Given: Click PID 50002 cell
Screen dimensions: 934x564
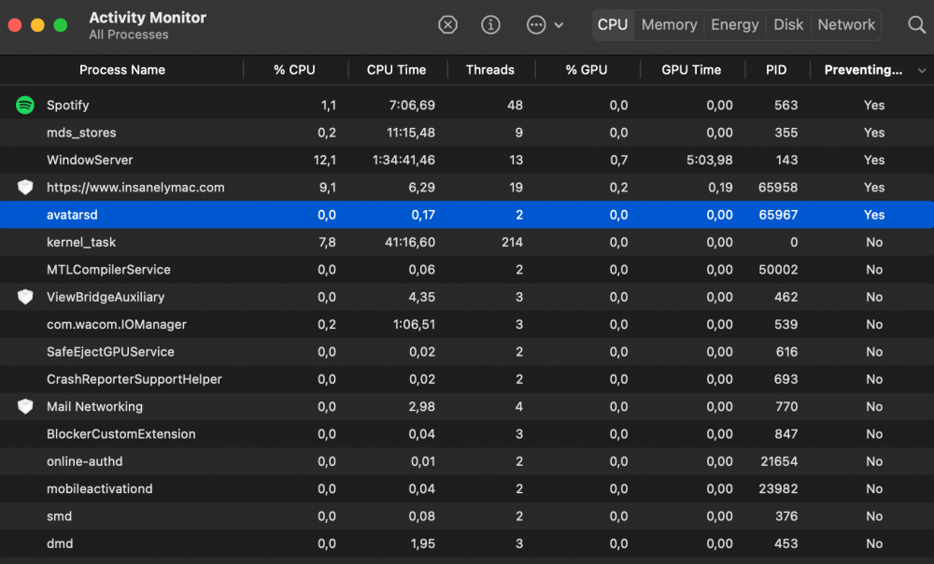Looking at the screenshot, I should 778,270.
